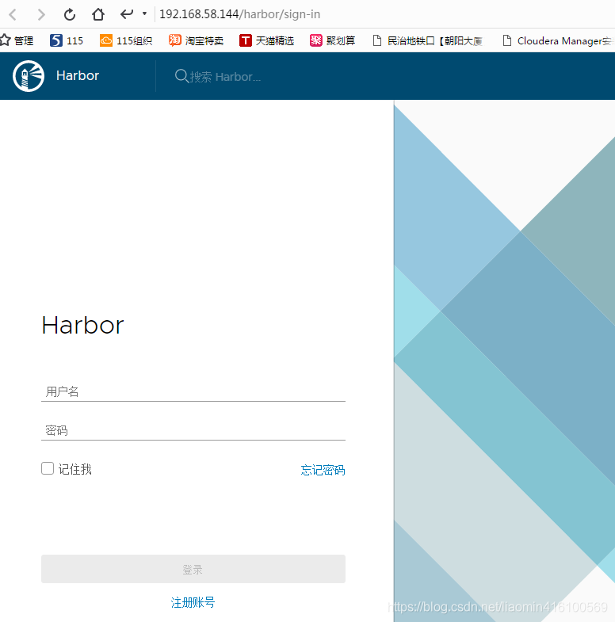The image size is (615, 622).
Task: Focus the 用户名 username field
Action: pyautogui.click(x=193, y=392)
